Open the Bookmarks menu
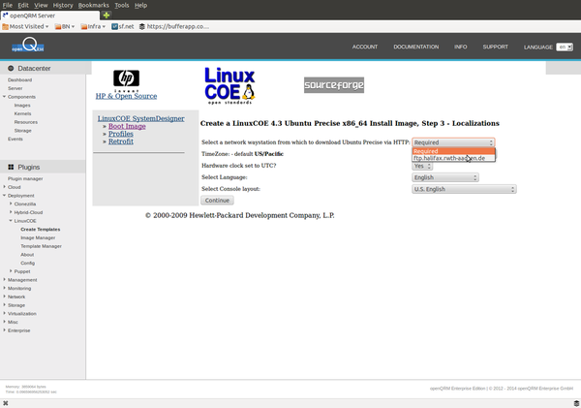 pos(93,5)
